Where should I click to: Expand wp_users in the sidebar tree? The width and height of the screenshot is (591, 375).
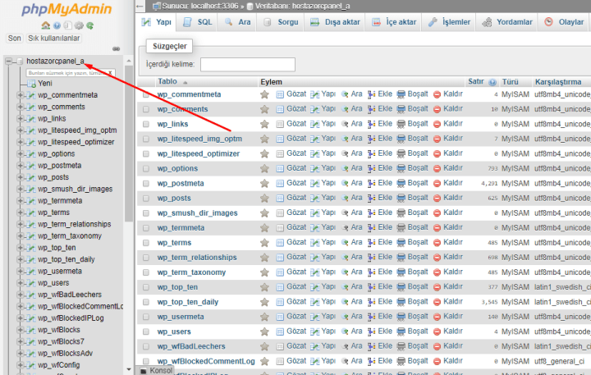[x=20, y=283]
